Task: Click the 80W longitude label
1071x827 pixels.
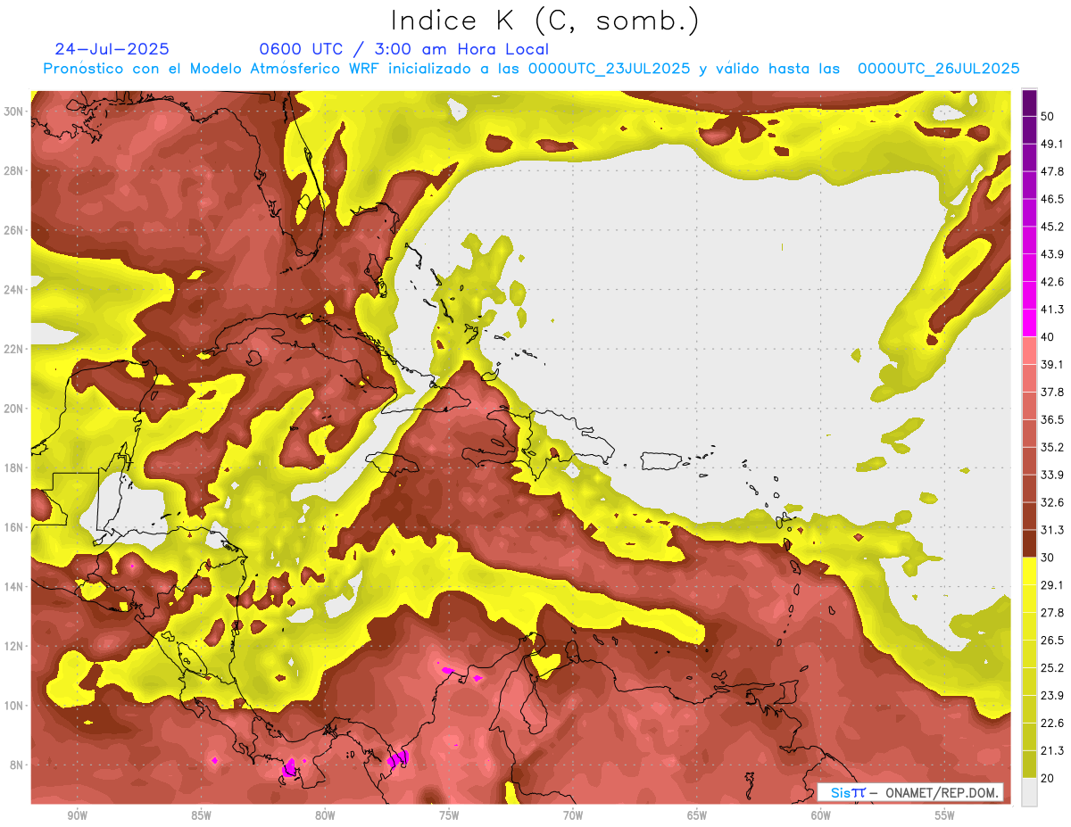Action: click(x=325, y=816)
